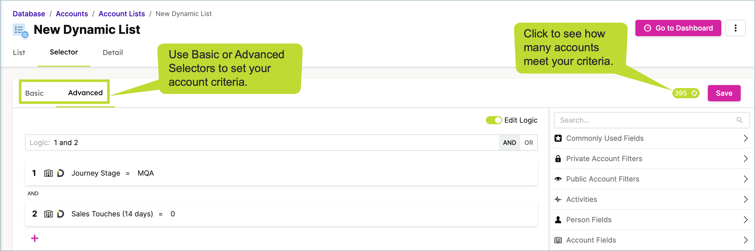Click the pink plus to add a criterion
Viewport: 755px width, 251px height.
point(35,239)
